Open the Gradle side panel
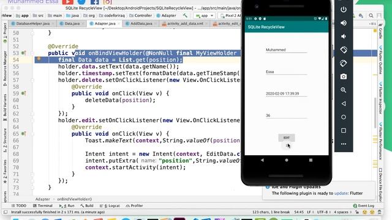 coord(380,31)
